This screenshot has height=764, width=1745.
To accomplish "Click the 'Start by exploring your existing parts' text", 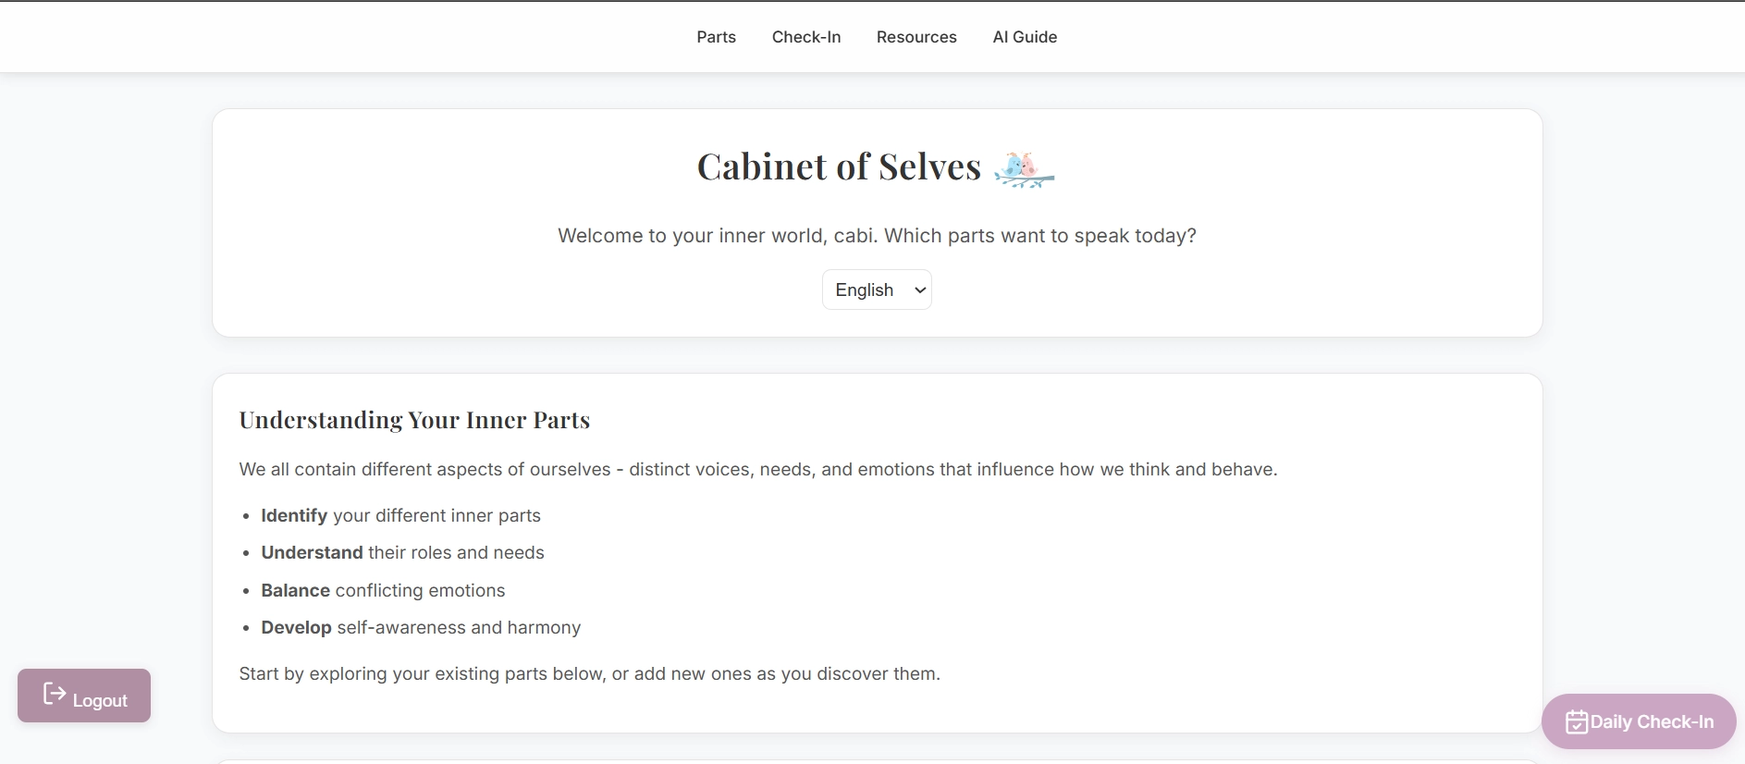I will tap(589, 673).
